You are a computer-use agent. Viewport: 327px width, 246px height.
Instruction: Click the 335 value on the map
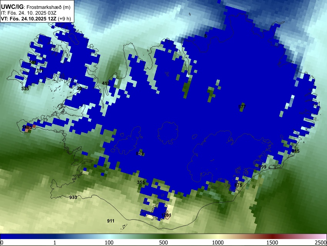click(x=25, y=89)
